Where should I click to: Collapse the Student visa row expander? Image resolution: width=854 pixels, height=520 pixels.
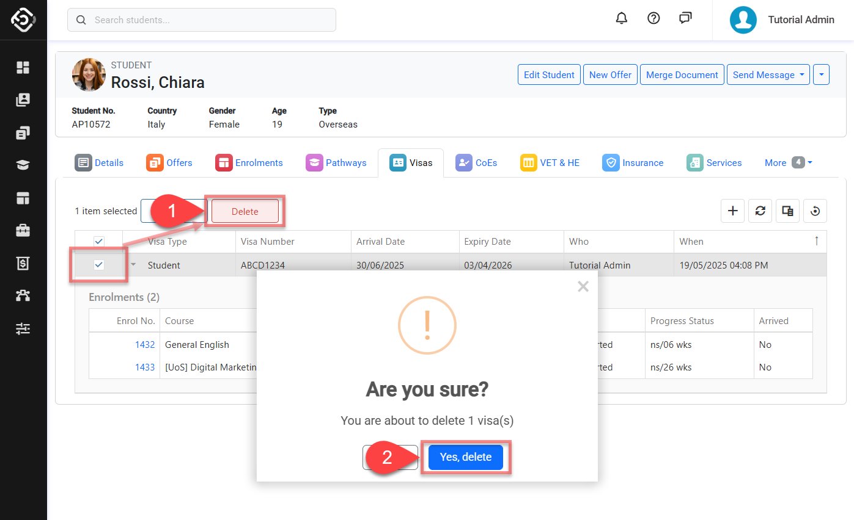(x=134, y=265)
